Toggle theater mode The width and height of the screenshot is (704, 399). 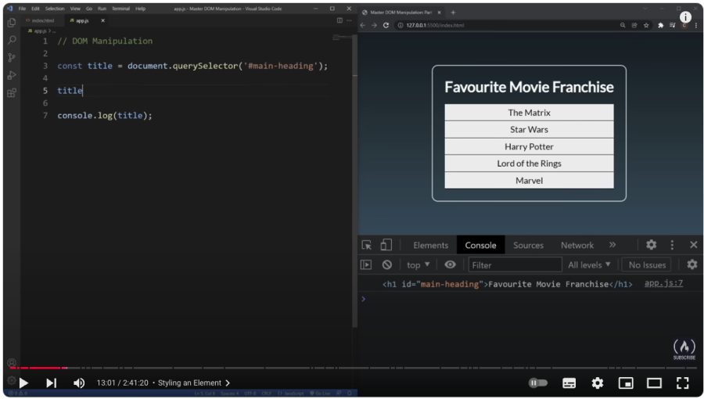coord(654,383)
